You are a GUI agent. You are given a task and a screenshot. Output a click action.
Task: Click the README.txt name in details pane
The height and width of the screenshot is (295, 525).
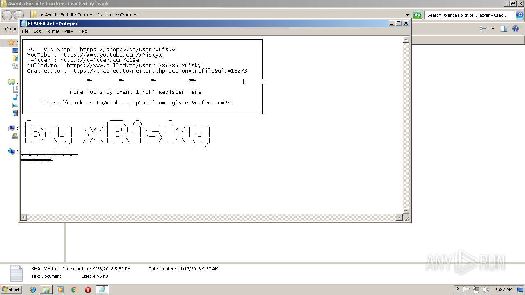45,269
